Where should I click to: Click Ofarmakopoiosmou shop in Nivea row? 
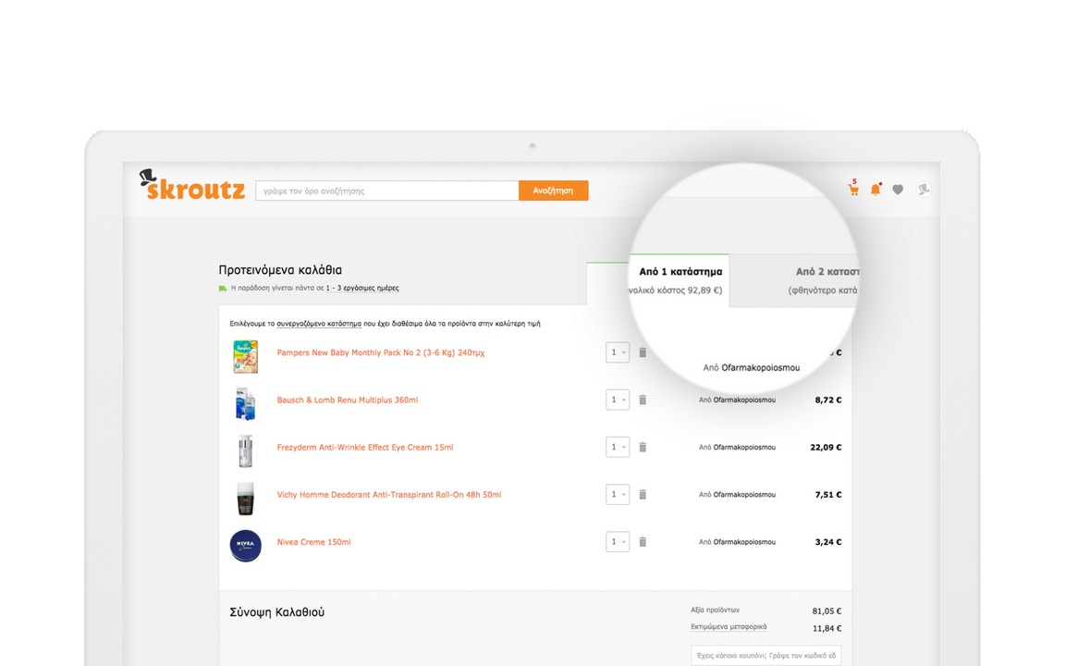point(743,542)
